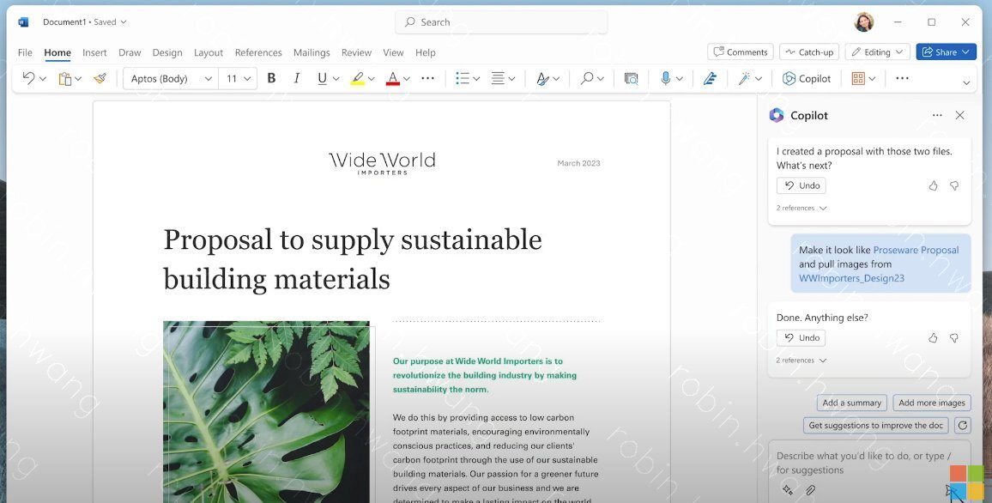Click the Find magnifier icon in ribbon
The height and width of the screenshot is (503, 992).
pyautogui.click(x=587, y=78)
